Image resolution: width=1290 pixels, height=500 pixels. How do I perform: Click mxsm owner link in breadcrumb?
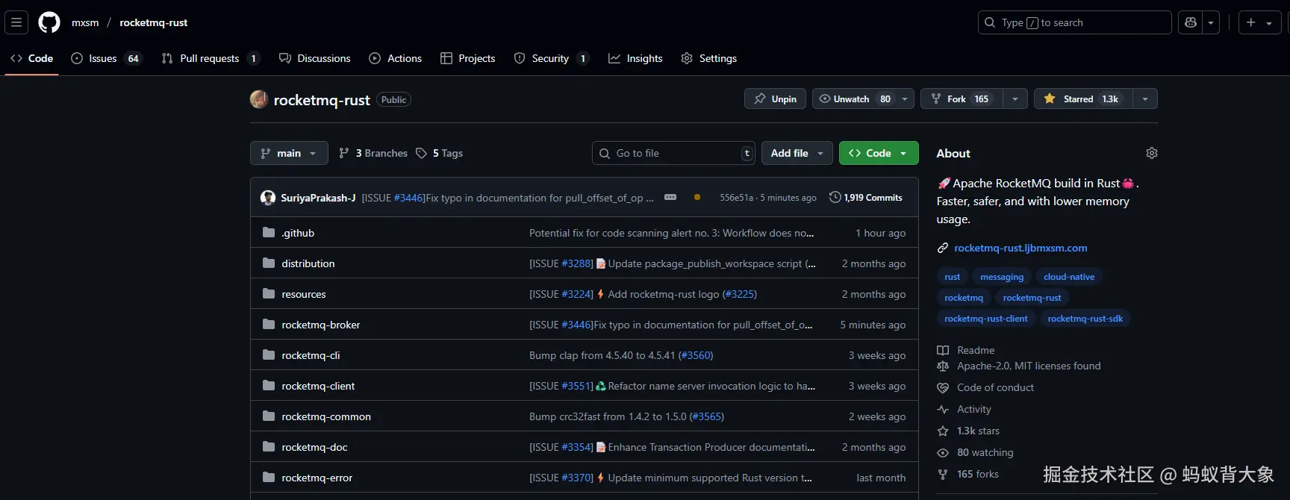coord(85,22)
